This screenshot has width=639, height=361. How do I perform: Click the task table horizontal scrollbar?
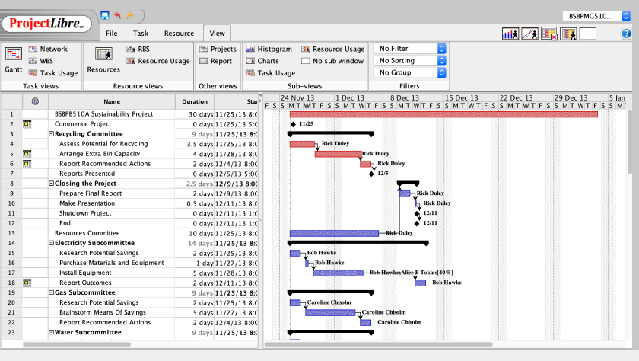tap(129, 344)
